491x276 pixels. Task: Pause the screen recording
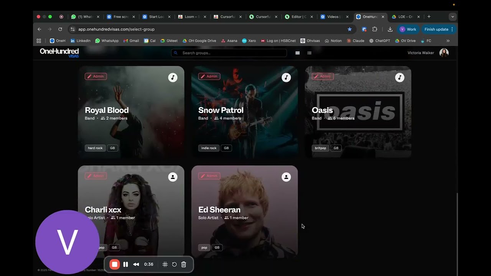pos(125,264)
